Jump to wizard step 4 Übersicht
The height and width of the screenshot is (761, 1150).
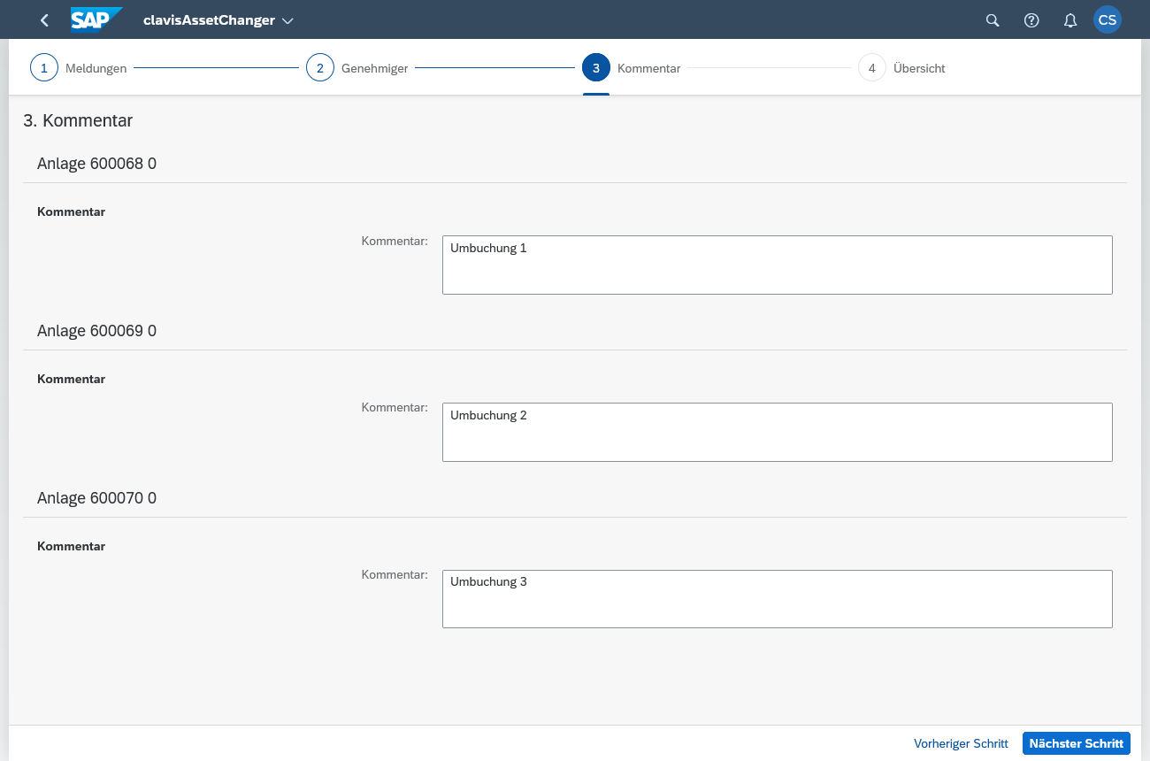pyautogui.click(x=872, y=68)
